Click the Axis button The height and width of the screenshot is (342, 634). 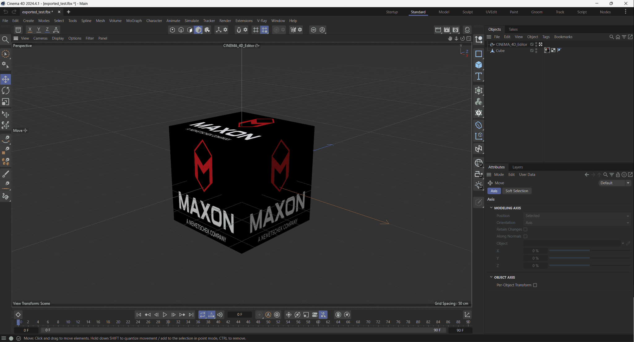494,191
